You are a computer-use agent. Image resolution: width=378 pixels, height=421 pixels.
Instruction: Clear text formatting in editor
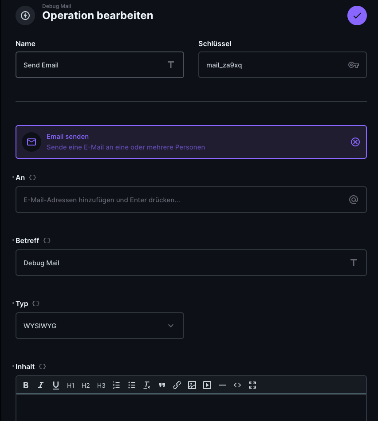pyautogui.click(x=146, y=385)
